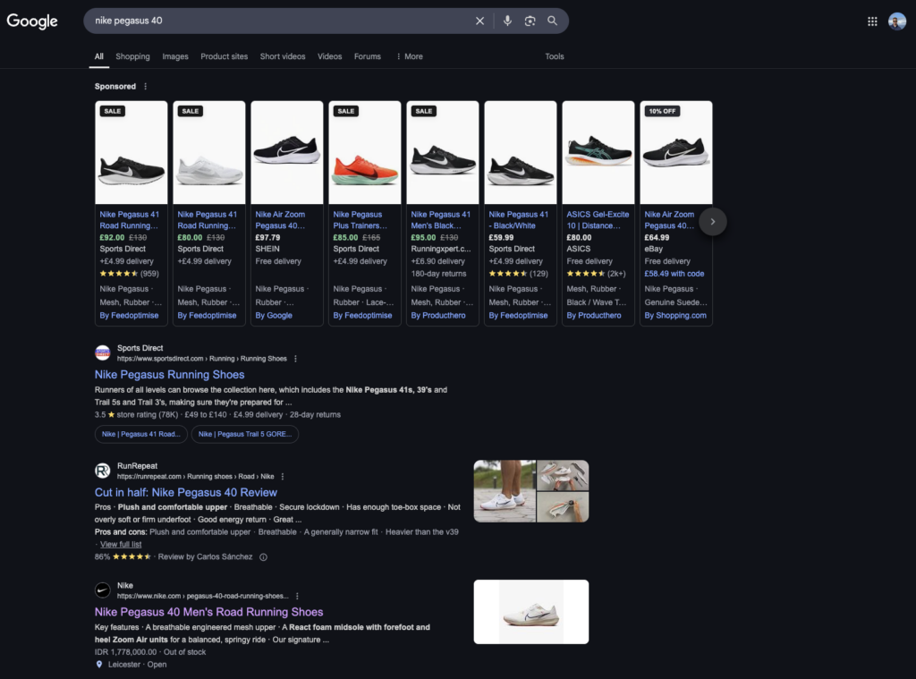Viewport: 916px width, 679px height.
Task: Click the nike.com pegasus-40 breadcrumb URL
Action: pyautogui.click(x=203, y=596)
